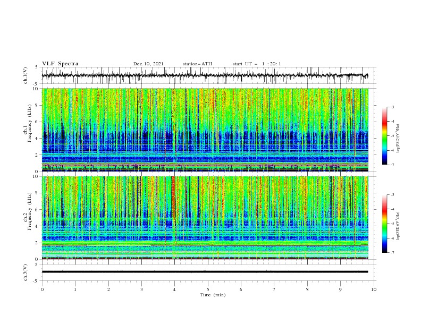
Task: Click the log(PSD) label beside ch.2 colorbar
Action: tap(398, 226)
